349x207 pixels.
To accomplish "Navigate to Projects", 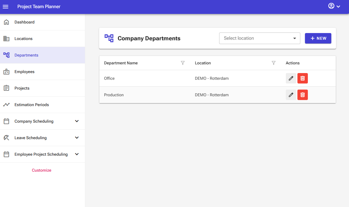I will pyautogui.click(x=42, y=88).
